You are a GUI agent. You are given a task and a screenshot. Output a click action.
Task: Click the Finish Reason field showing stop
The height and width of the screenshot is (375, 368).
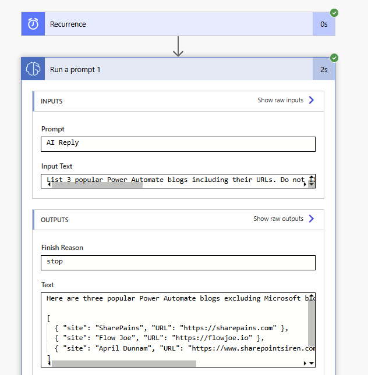(178, 263)
